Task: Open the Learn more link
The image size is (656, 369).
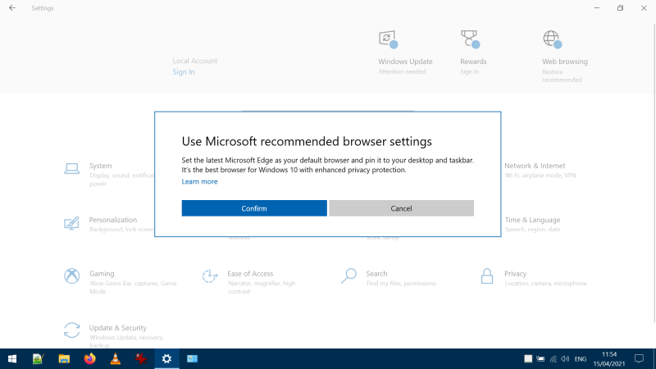Action: 199,181
